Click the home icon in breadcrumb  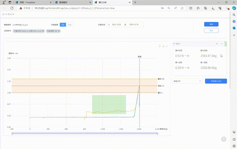coord(3,14)
